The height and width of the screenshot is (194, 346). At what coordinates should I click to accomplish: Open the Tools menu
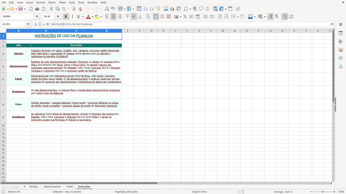pos(81,2)
